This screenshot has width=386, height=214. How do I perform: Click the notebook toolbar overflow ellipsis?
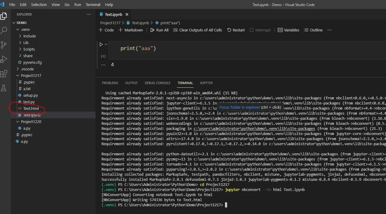pyautogui.click(x=329, y=30)
